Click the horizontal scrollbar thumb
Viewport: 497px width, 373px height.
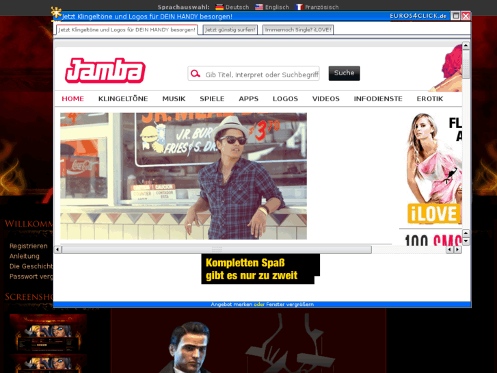(217, 250)
